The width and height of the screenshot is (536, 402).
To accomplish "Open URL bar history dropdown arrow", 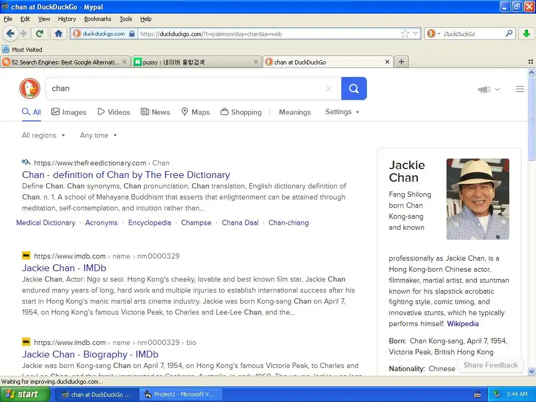I will 415,33.
